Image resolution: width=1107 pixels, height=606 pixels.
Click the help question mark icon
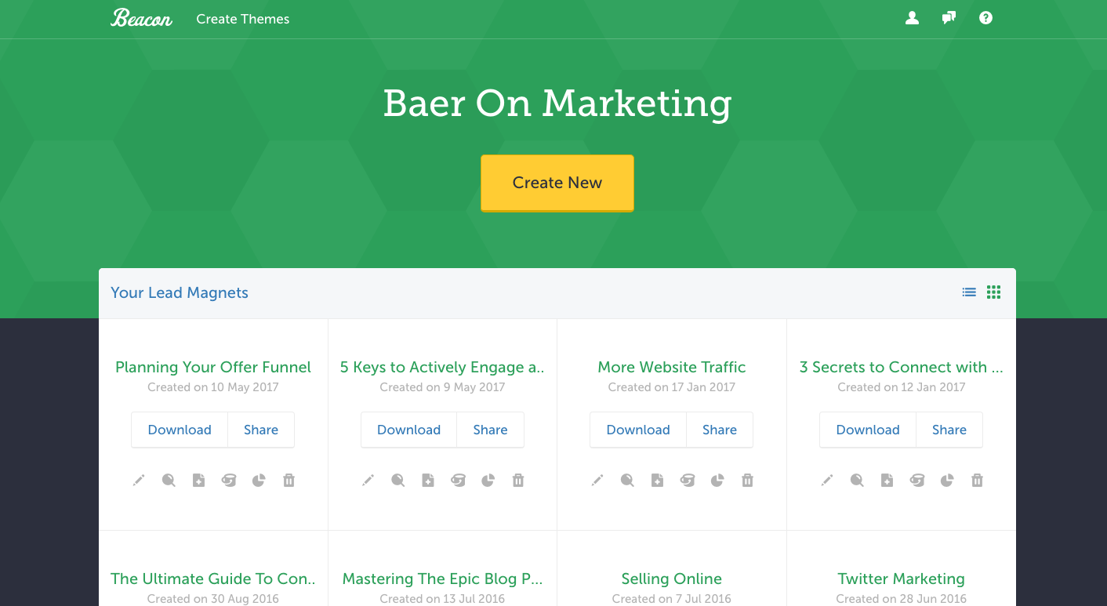click(x=985, y=18)
